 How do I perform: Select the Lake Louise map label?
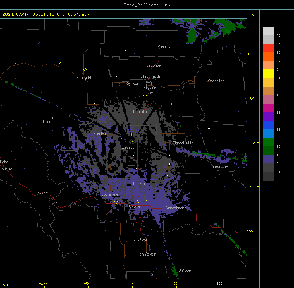pyautogui.click(x=6, y=166)
